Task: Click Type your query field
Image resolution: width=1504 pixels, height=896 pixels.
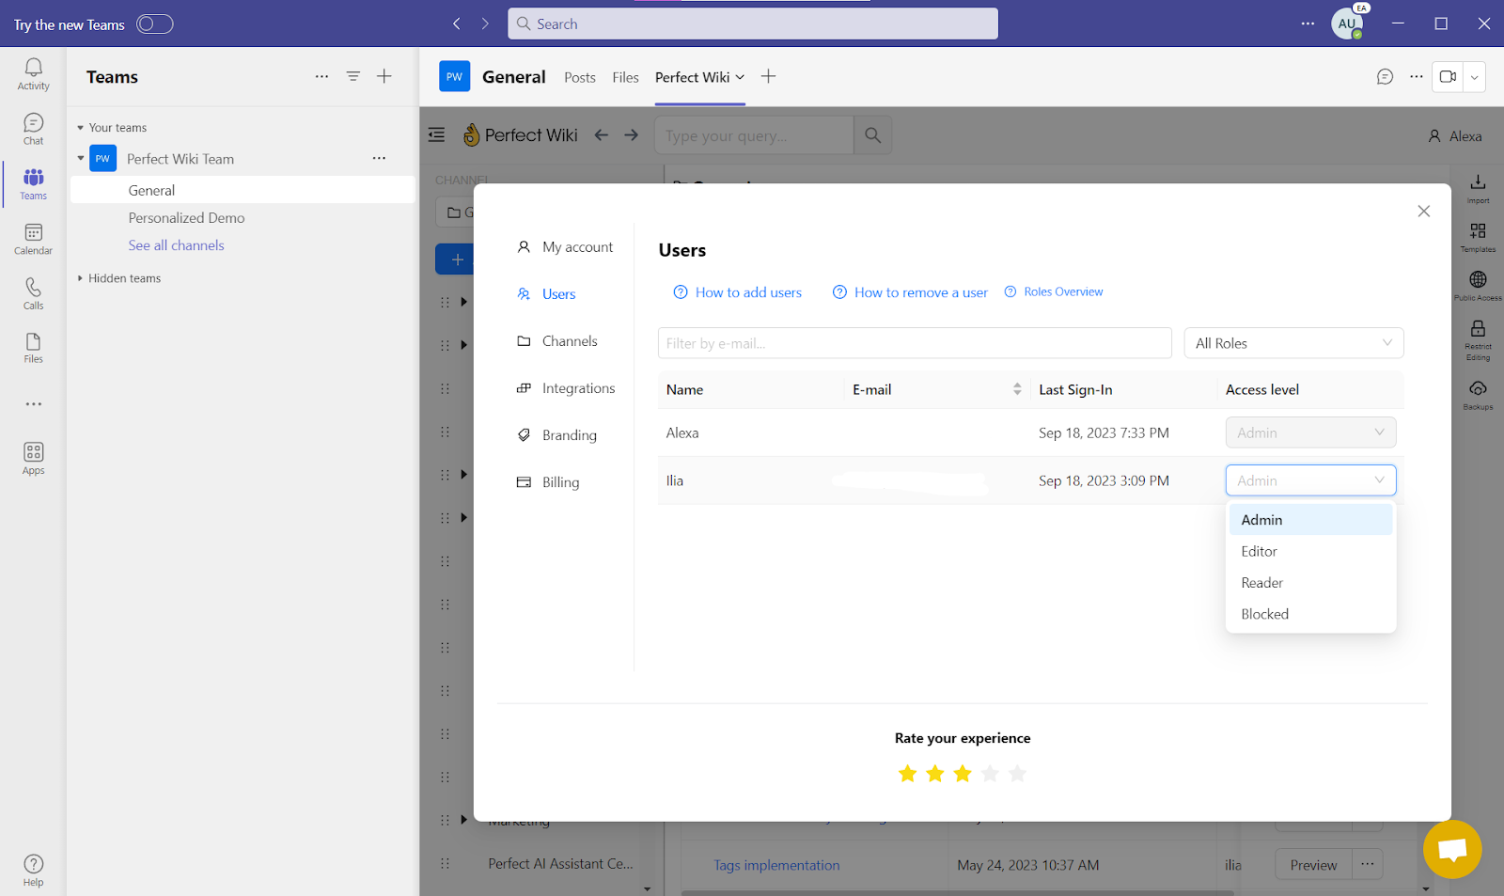Action: point(754,135)
